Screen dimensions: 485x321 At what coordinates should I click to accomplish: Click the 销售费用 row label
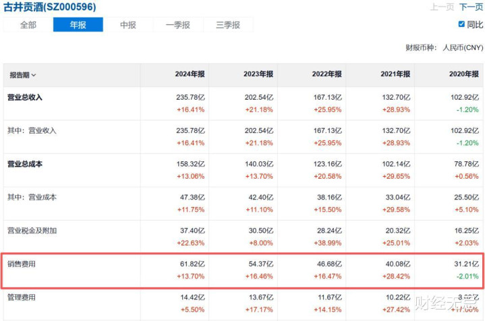[x=21, y=264]
